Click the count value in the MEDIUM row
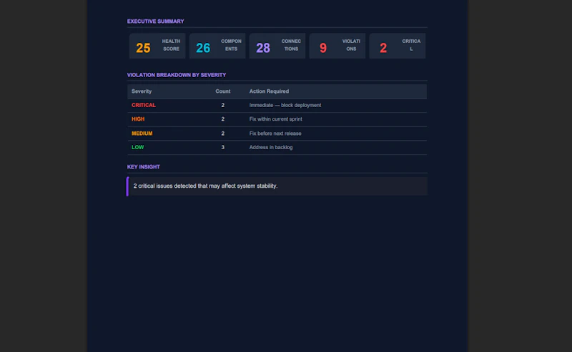 coord(223,134)
